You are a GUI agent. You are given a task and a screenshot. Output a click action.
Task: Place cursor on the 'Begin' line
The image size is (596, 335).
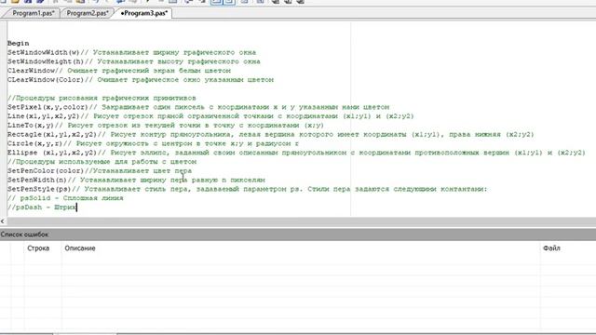(x=18, y=44)
